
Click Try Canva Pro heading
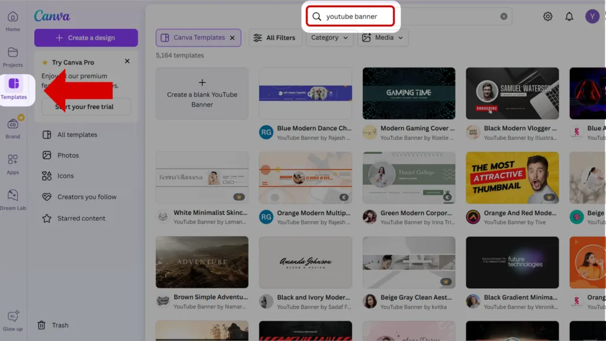[x=73, y=62]
